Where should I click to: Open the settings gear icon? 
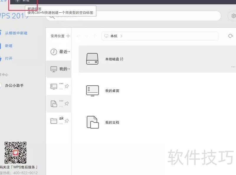[x=233, y=16]
